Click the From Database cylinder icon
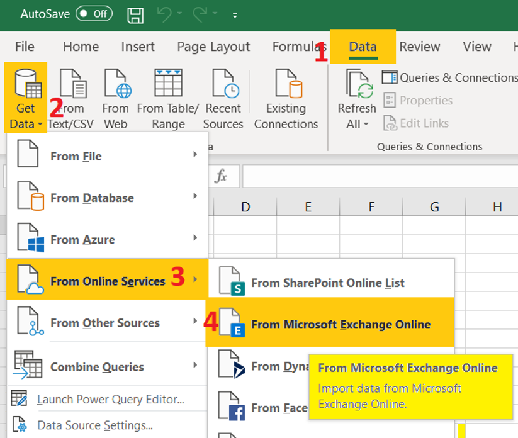The height and width of the screenshot is (438, 518). [30, 196]
